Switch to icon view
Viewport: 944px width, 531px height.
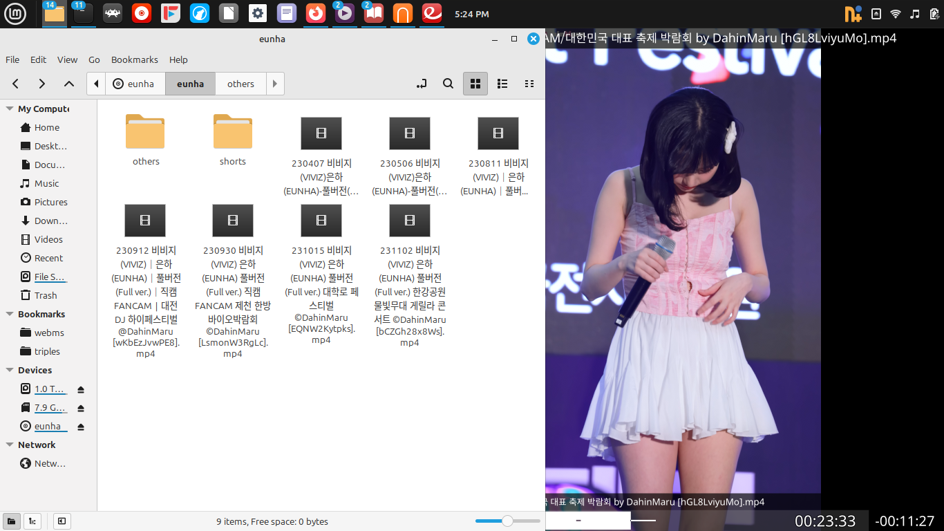(x=475, y=84)
